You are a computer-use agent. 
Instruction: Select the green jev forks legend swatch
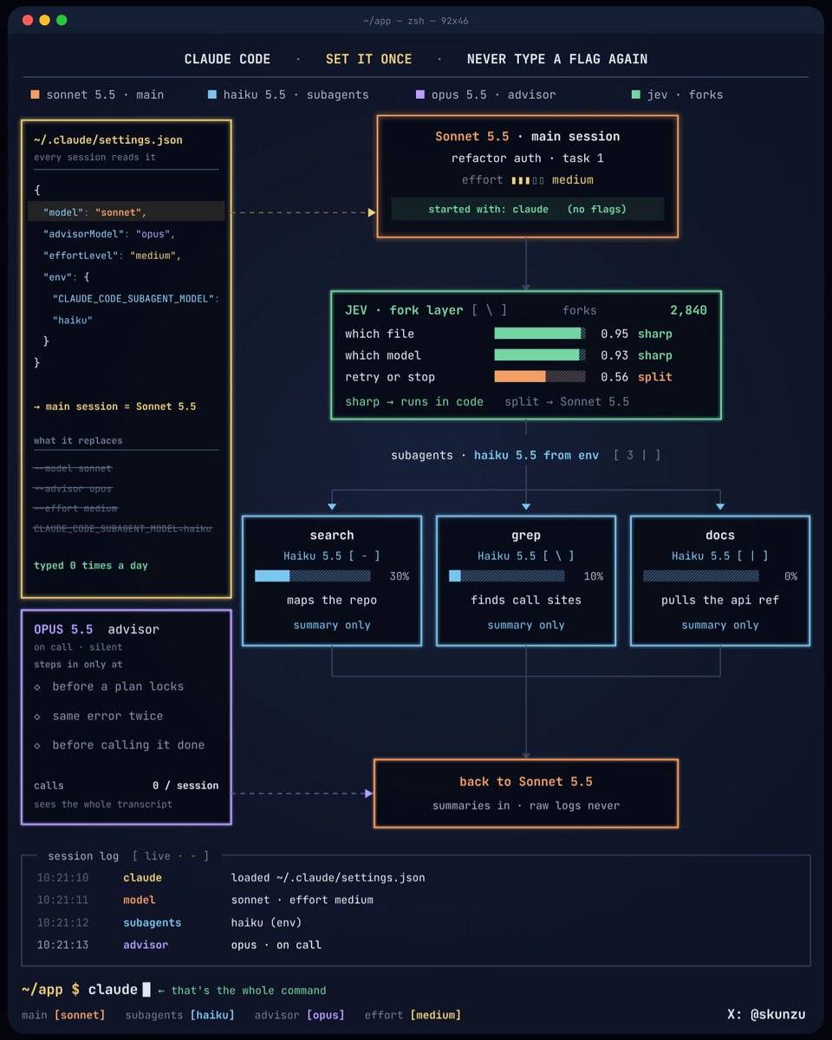tap(637, 94)
